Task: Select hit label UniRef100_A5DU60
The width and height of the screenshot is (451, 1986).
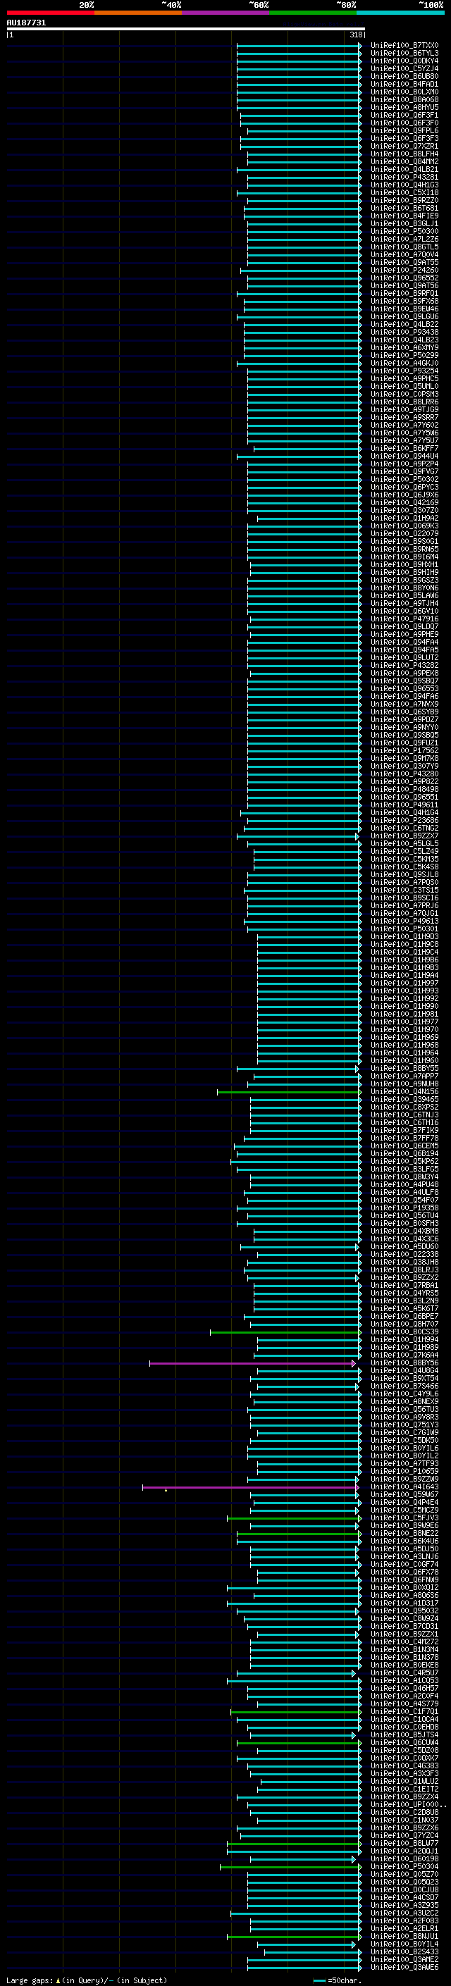Action: (404, 1247)
